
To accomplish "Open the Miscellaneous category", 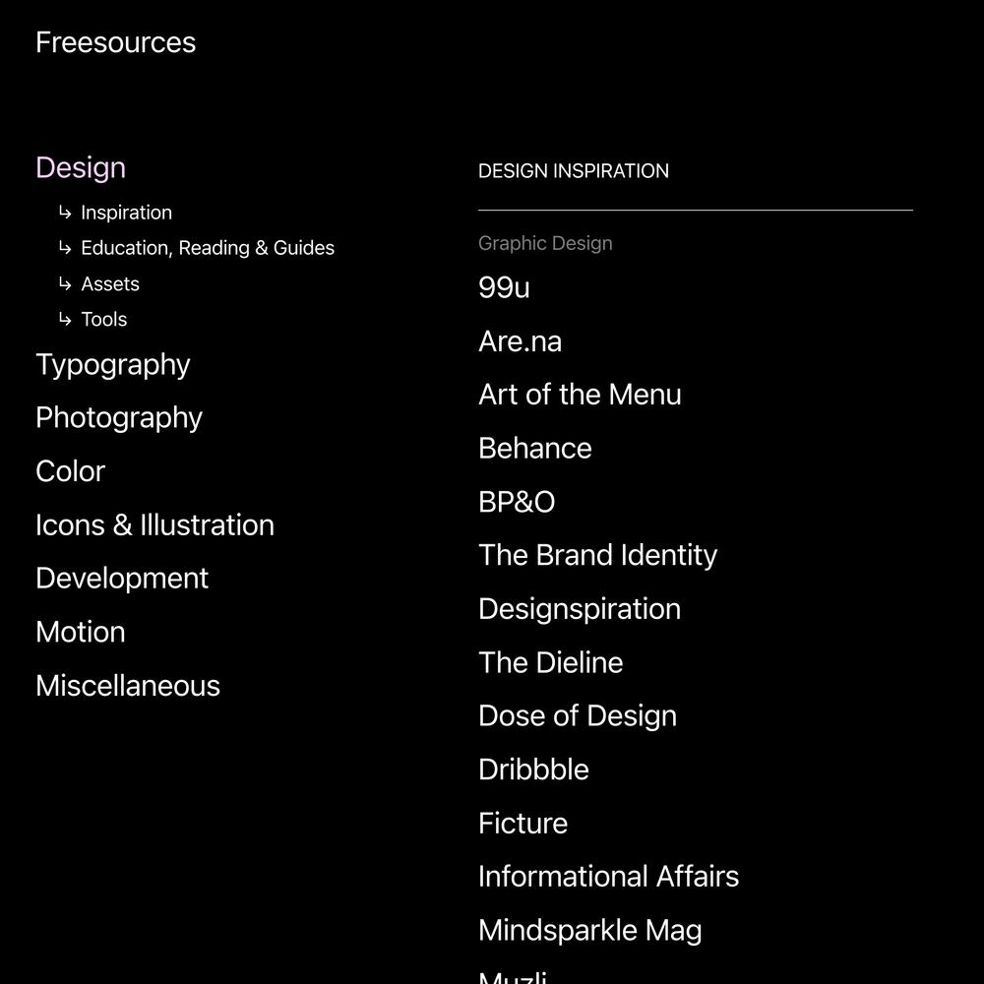I will coord(128,686).
